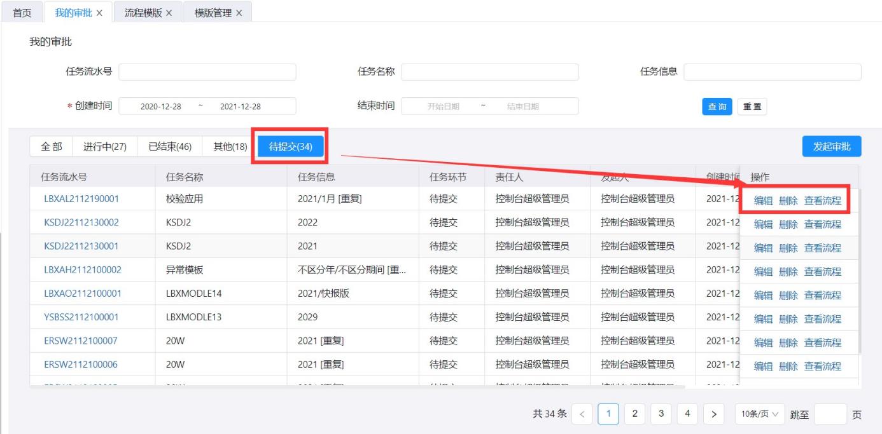Click the 查询 button
This screenshot has height=434, width=882.
point(717,107)
